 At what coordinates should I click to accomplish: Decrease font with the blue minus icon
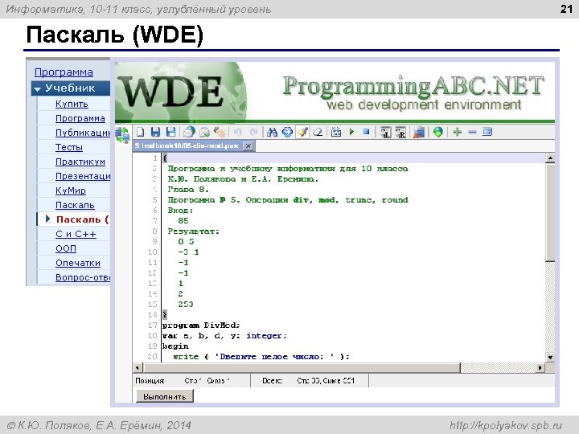(x=472, y=132)
